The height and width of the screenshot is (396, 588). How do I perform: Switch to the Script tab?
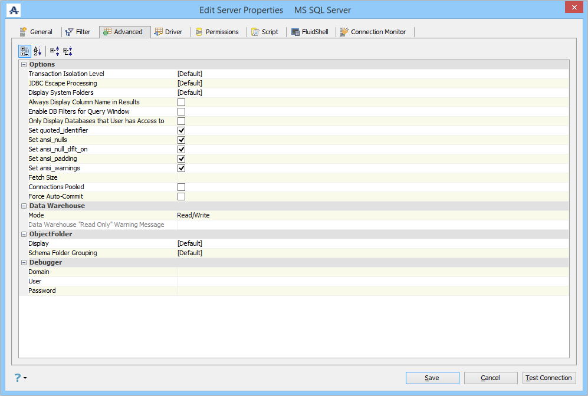(x=265, y=32)
